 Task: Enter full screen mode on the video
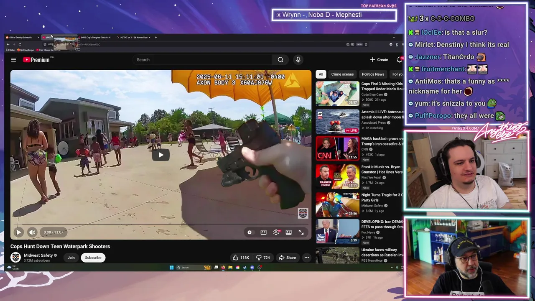[x=301, y=232]
